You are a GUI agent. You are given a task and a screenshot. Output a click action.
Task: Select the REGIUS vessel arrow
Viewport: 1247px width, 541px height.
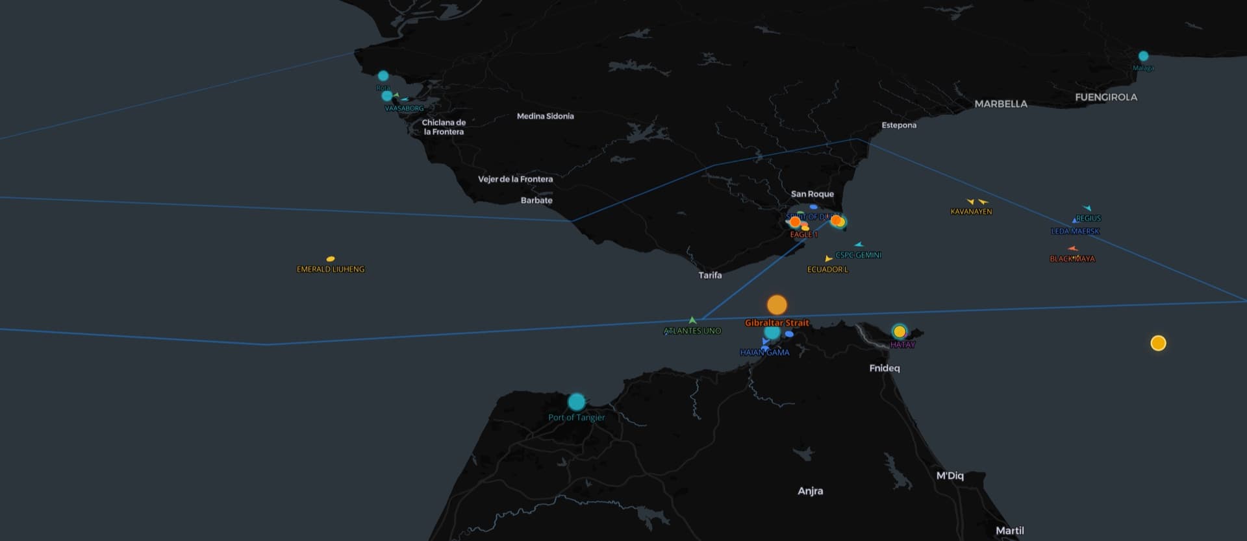1087,208
